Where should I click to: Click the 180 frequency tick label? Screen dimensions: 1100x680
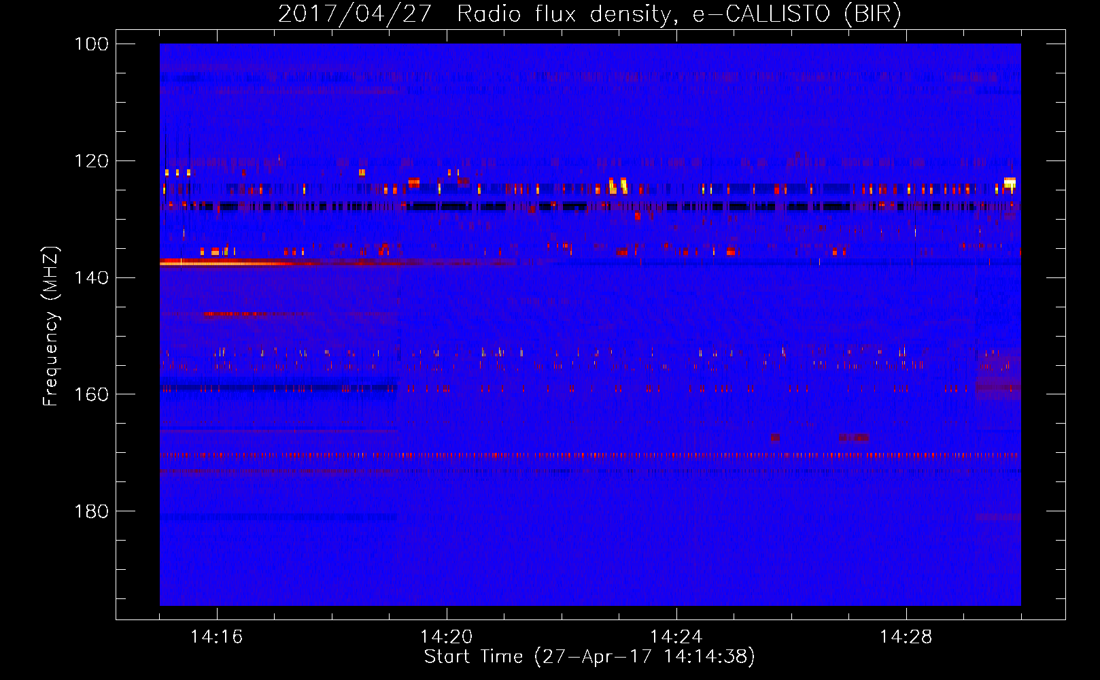[x=91, y=511]
